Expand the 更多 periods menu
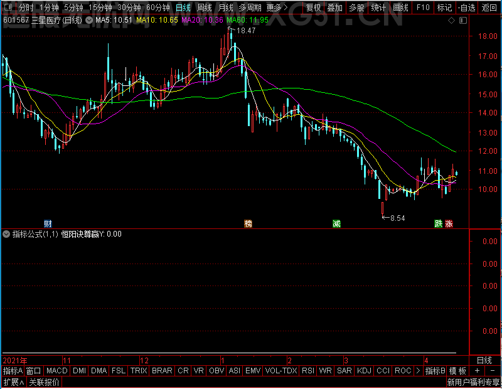Viewport: 502px width, 389px height. (277, 8)
